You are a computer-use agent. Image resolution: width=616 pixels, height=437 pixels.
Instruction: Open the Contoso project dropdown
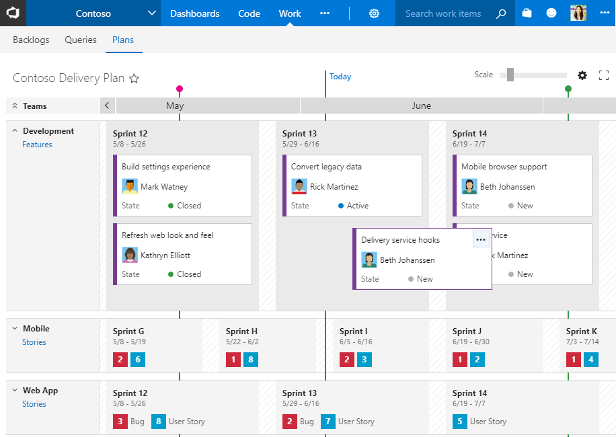tap(151, 13)
